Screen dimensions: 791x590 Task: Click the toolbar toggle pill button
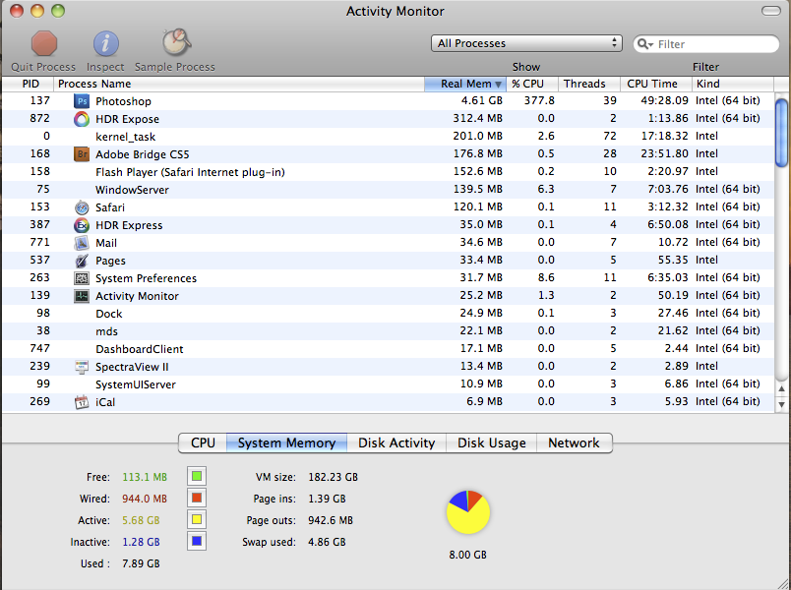770,11
